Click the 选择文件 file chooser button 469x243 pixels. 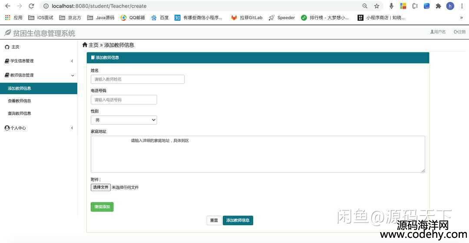coord(100,187)
